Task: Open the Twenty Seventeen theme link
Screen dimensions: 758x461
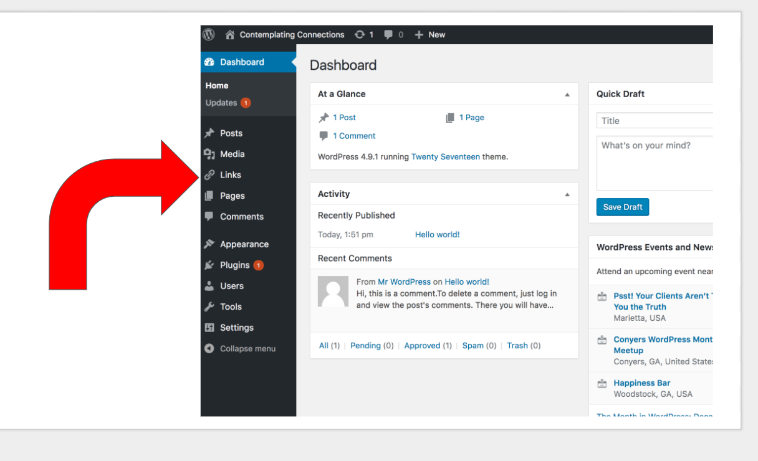Action: tap(446, 157)
